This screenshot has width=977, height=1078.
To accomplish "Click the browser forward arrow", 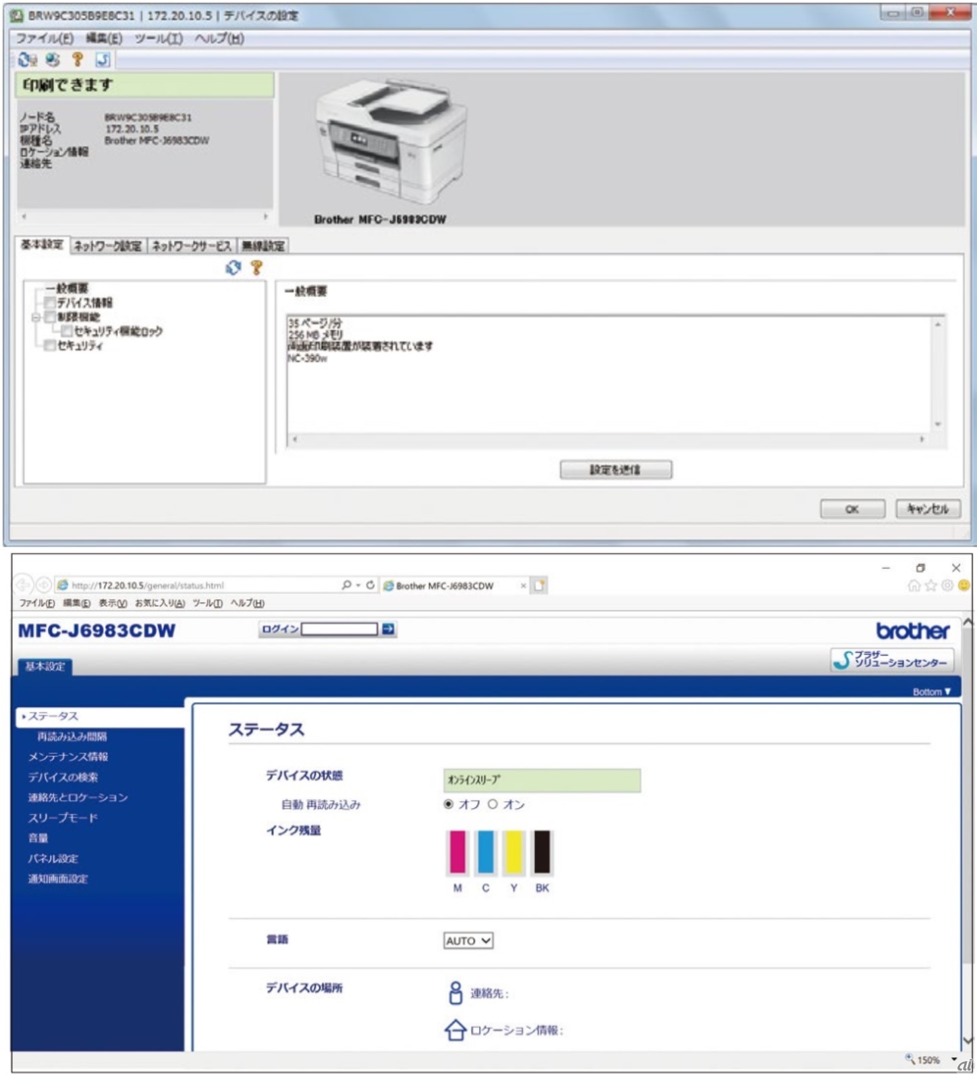I will (x=43, y=585).
